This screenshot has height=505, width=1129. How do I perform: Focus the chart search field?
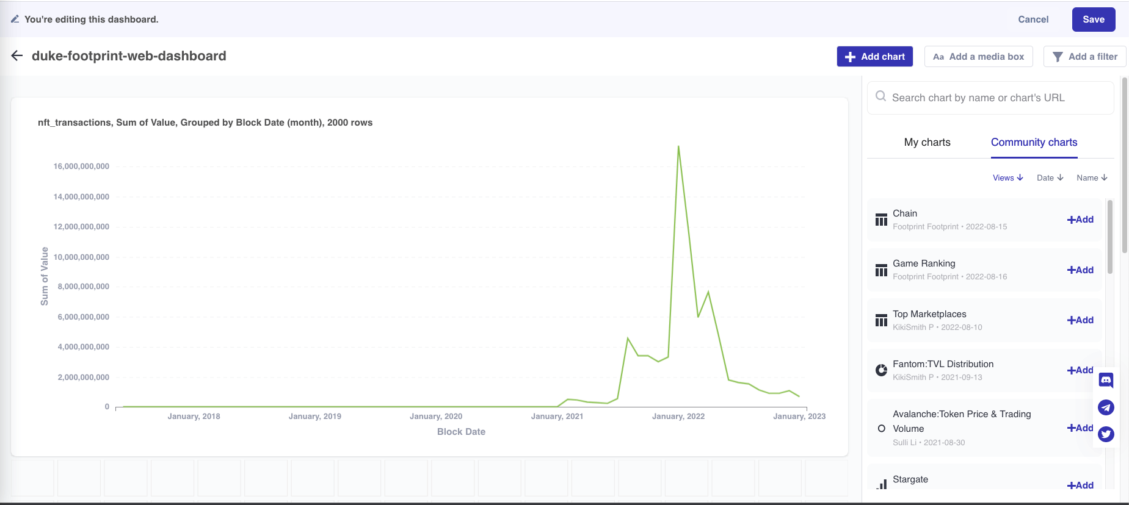[990, 98]
